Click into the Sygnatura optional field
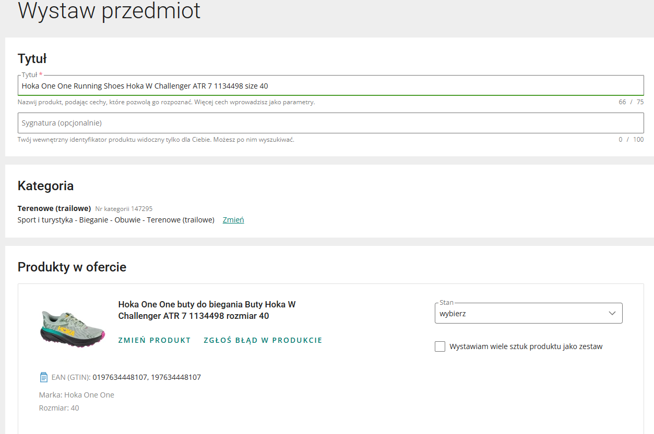The width and height of the screenshot is (654, 434). [x=330, y=123]
